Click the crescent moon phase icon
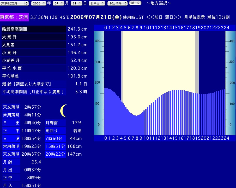Image resolution: width=236 pixels, height=188 pixels. [x=64, y=111]
